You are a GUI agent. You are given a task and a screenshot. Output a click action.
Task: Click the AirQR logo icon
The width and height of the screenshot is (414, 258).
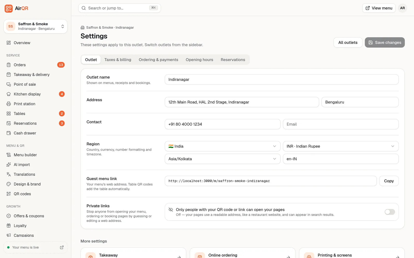click(x=9, y=8)
